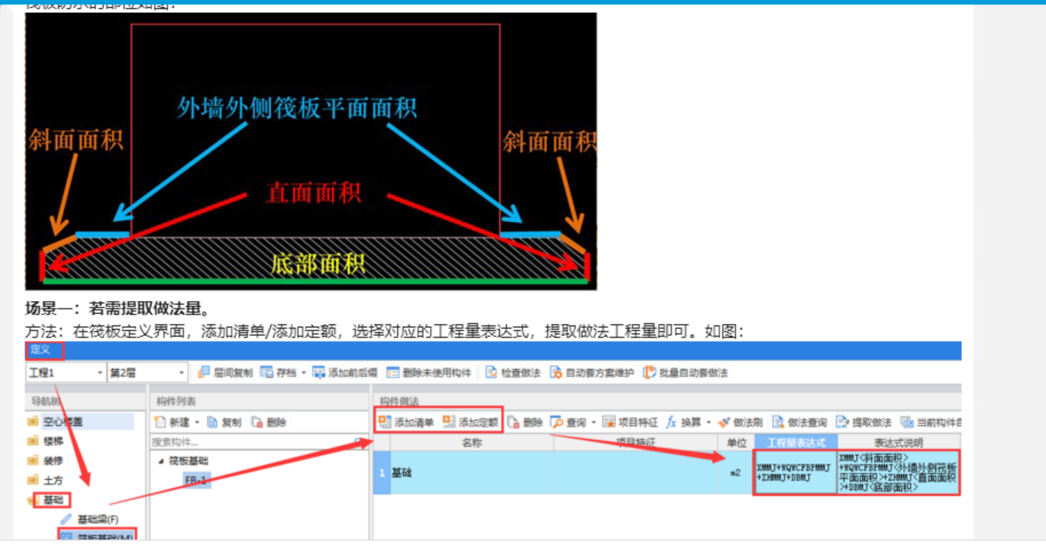
Task: Select the 空心楼盖 label in navigation
Action: coord(63,422)
